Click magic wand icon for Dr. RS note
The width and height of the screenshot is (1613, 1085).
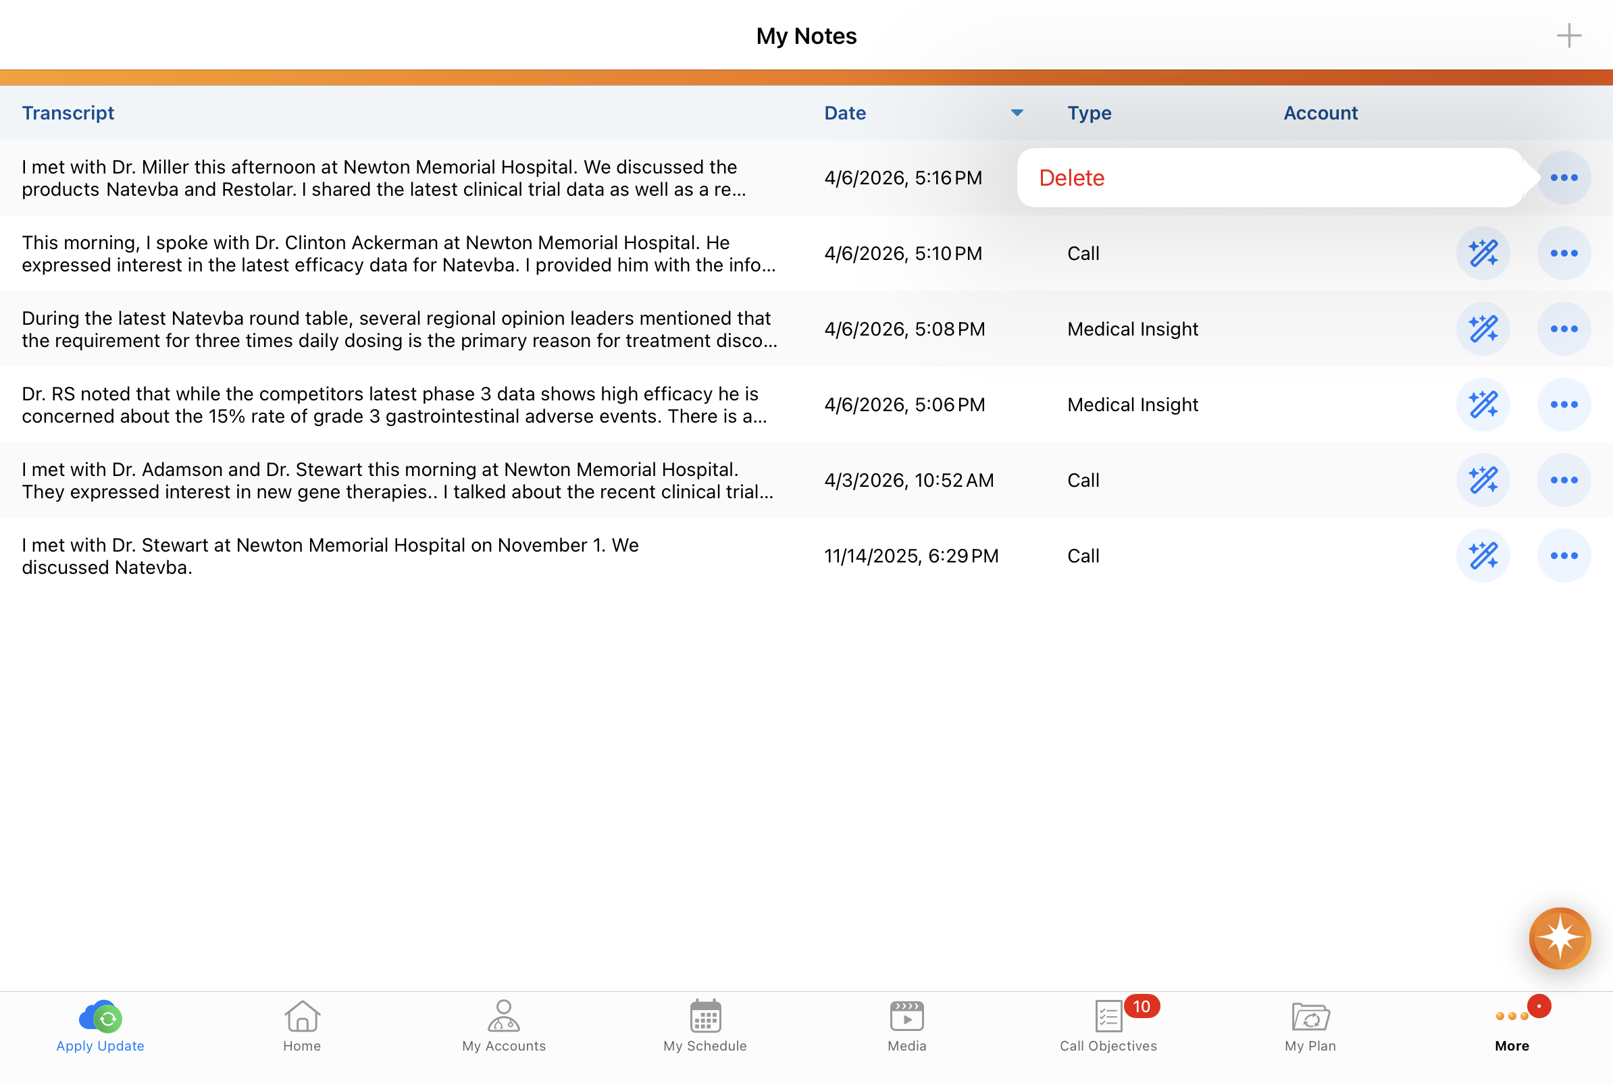[1482, 405]
